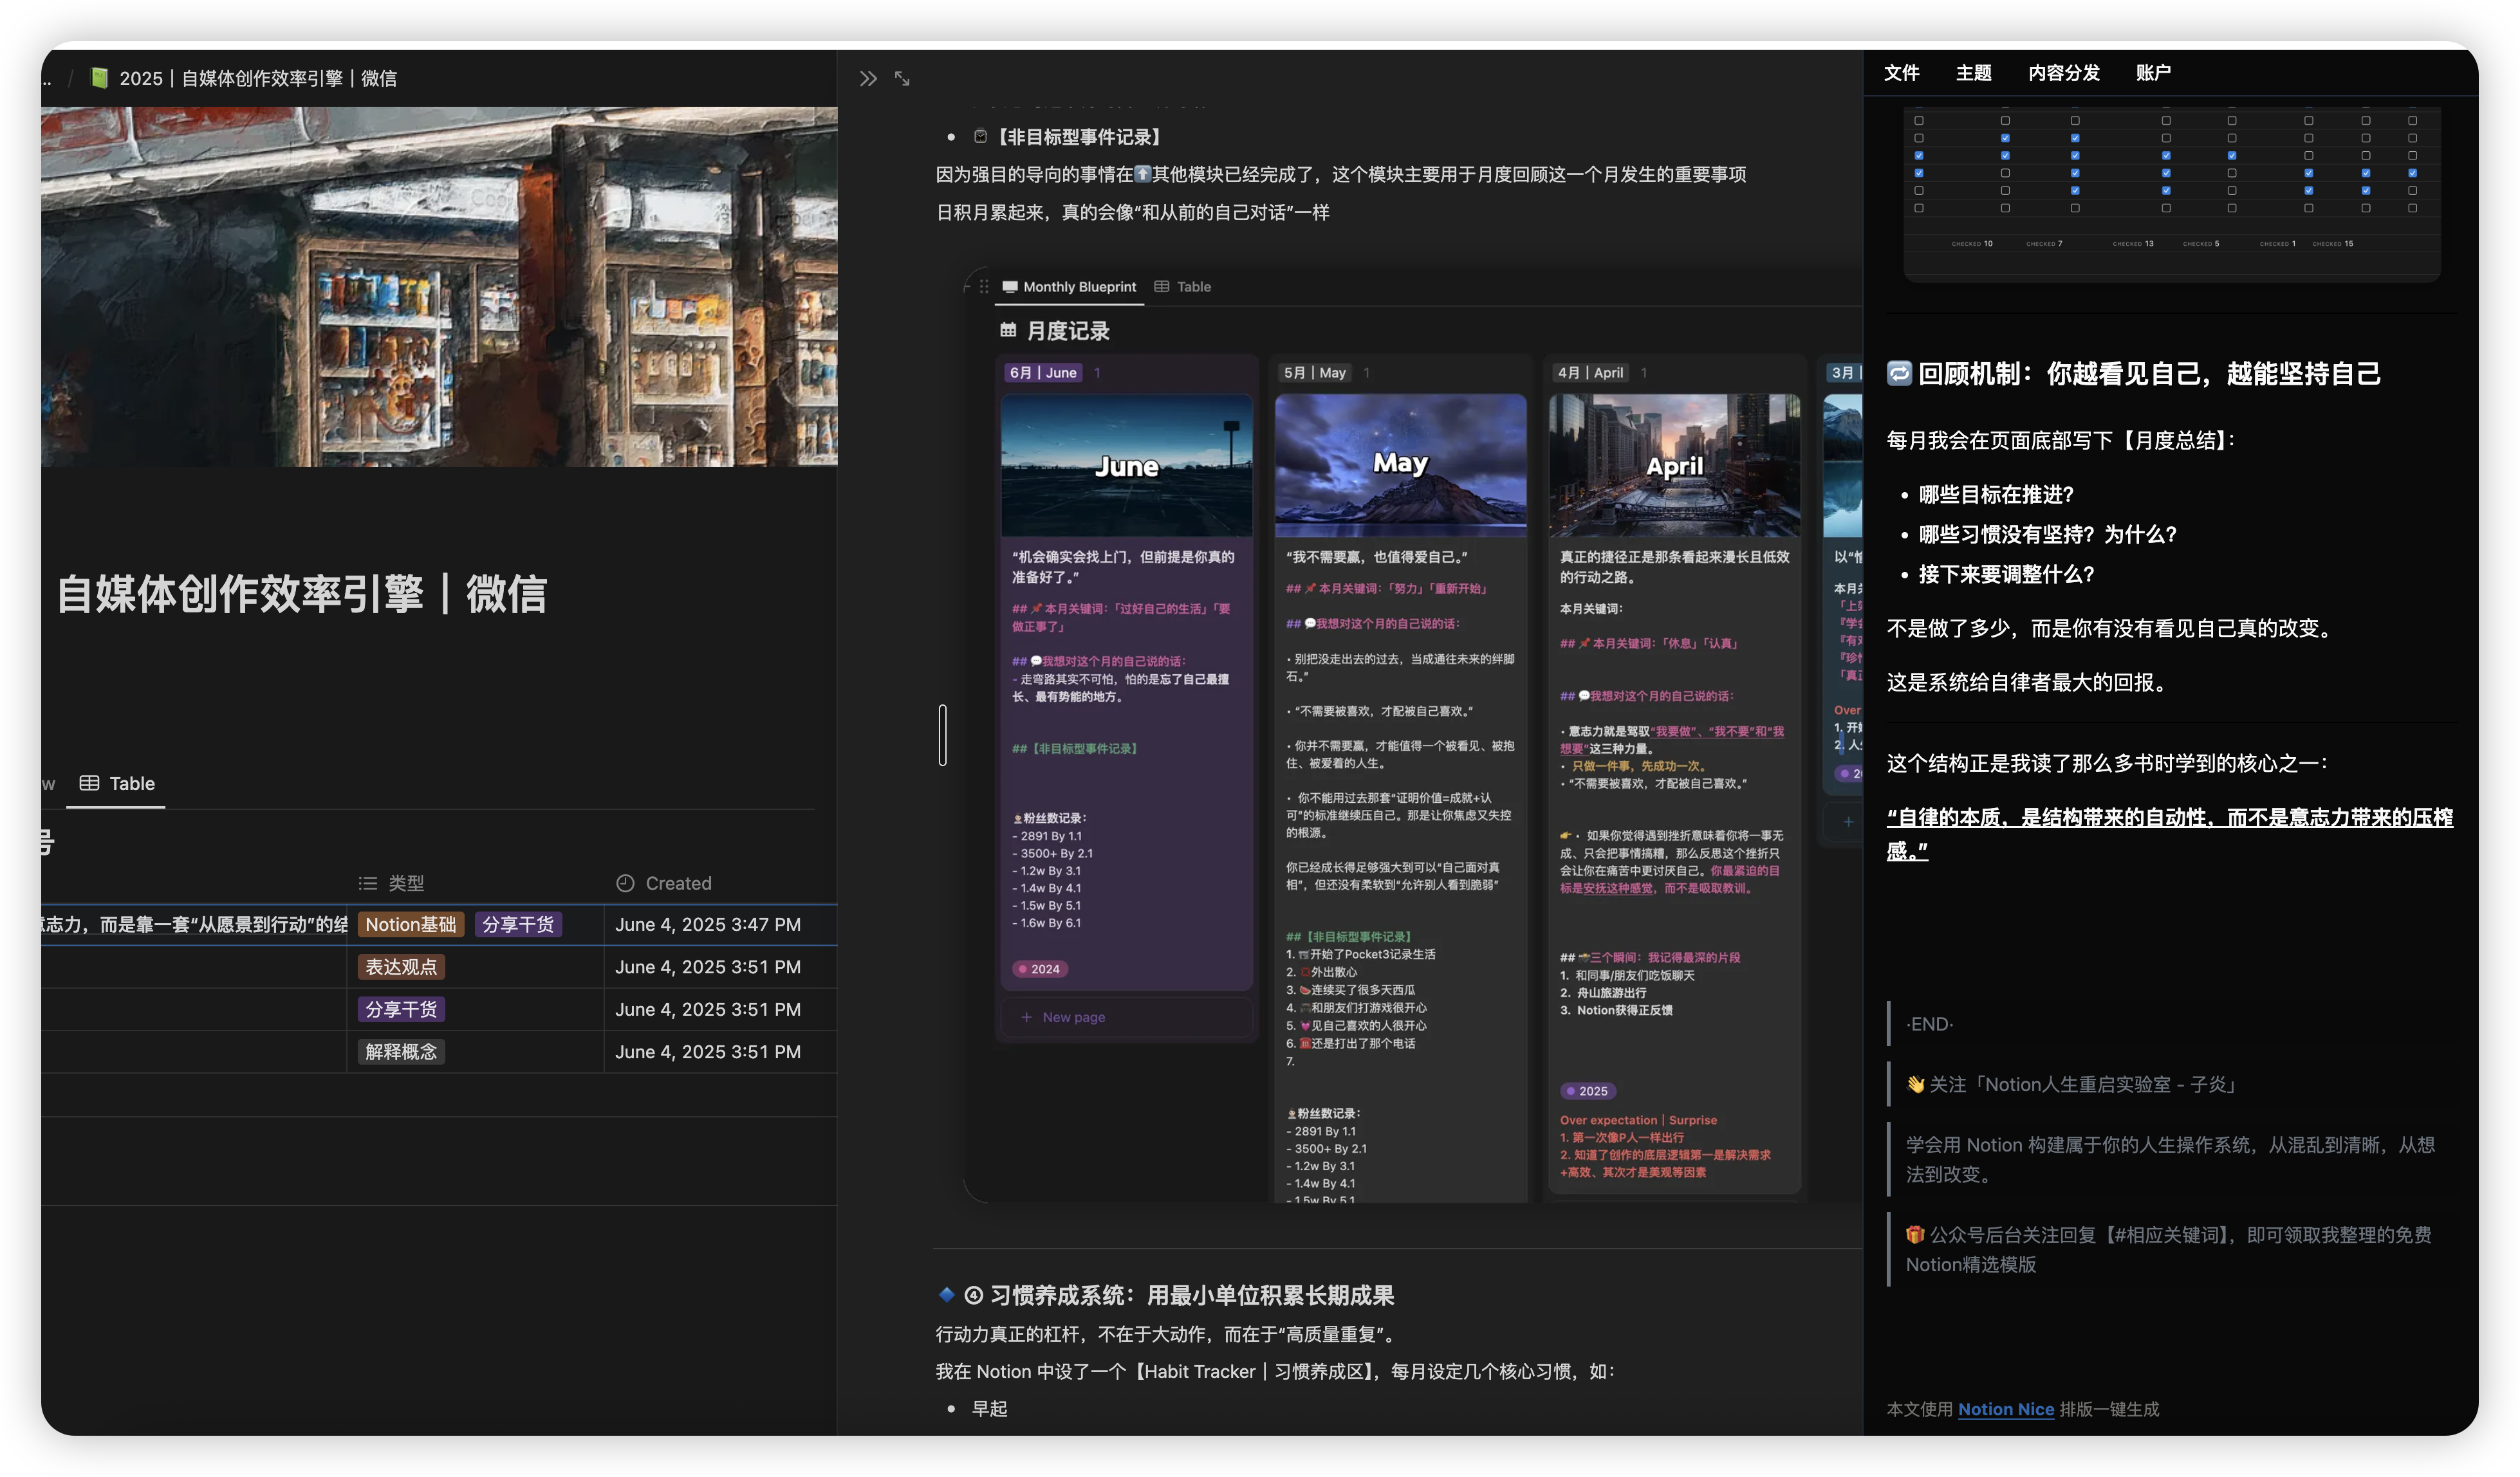Screen dimensions: 2520x1477
Task: Click the calendar icon before 月度记录
Action: [1008, 330]
